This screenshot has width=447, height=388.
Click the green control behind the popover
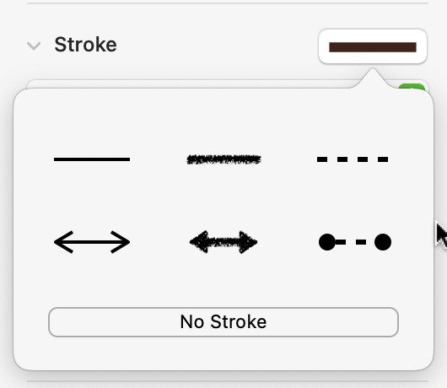pyautogui.click(x=412, y=88)
